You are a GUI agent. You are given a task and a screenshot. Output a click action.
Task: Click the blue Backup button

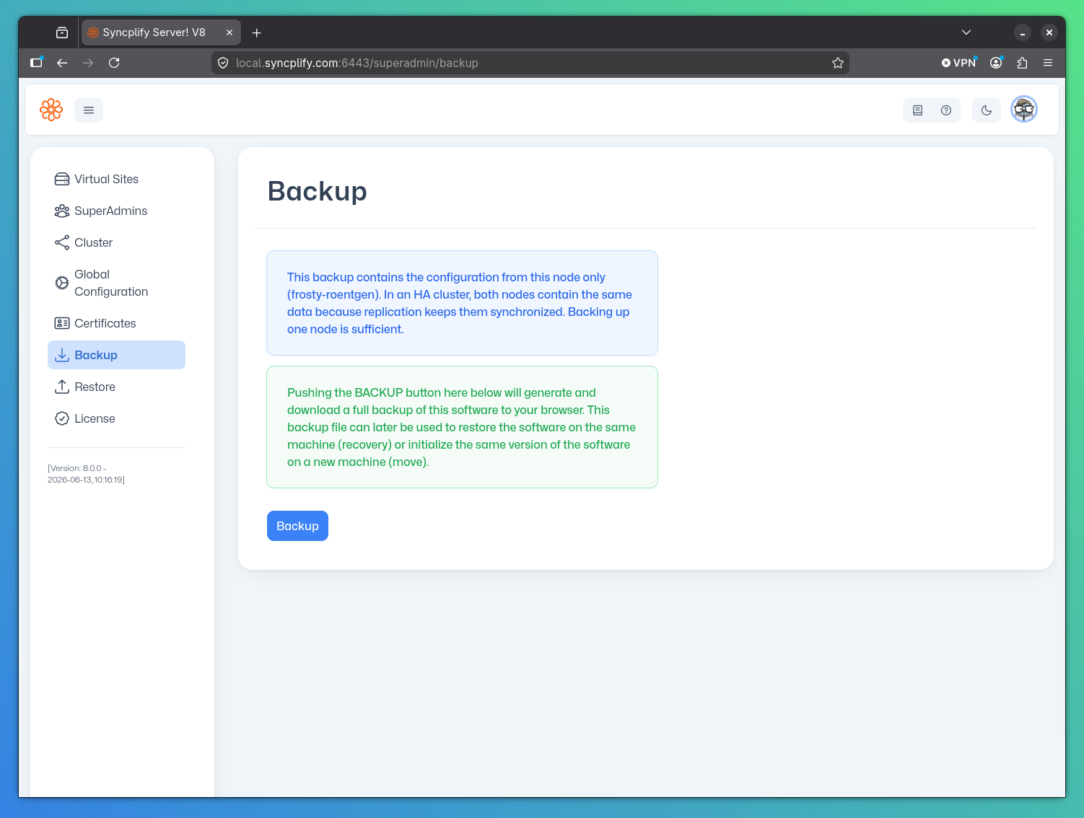pyautogui.click(x=297, y=526)
